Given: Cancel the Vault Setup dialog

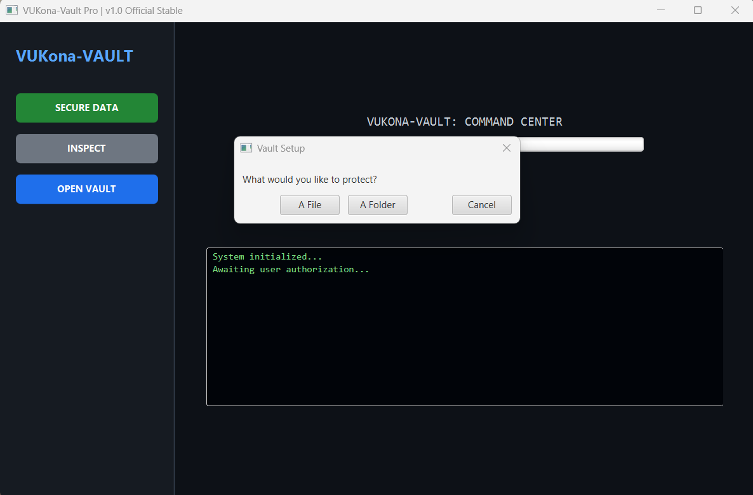Looking at the screenshot, I should 481,204.
